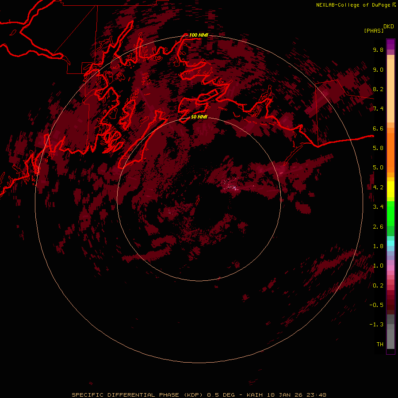Click the -1.3 scale value

376,325
